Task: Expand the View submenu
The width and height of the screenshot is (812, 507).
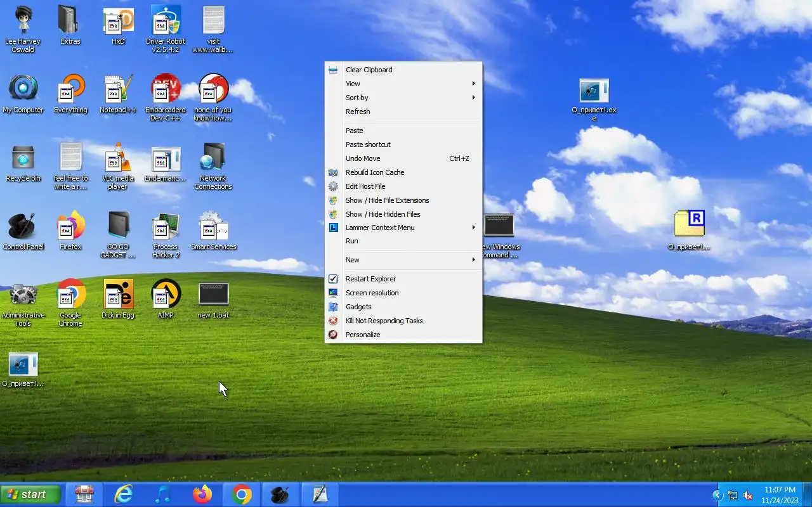Action: tap(403, 84)
